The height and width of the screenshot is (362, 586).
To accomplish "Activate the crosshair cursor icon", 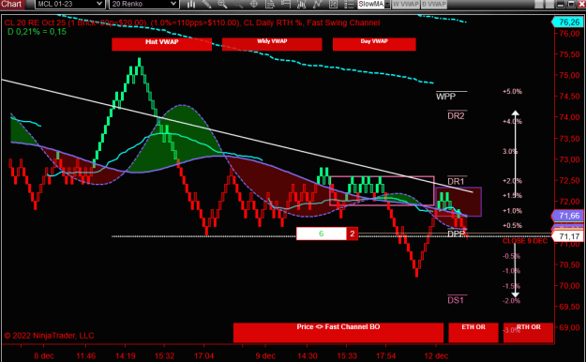I will click(x=254, y=4).
